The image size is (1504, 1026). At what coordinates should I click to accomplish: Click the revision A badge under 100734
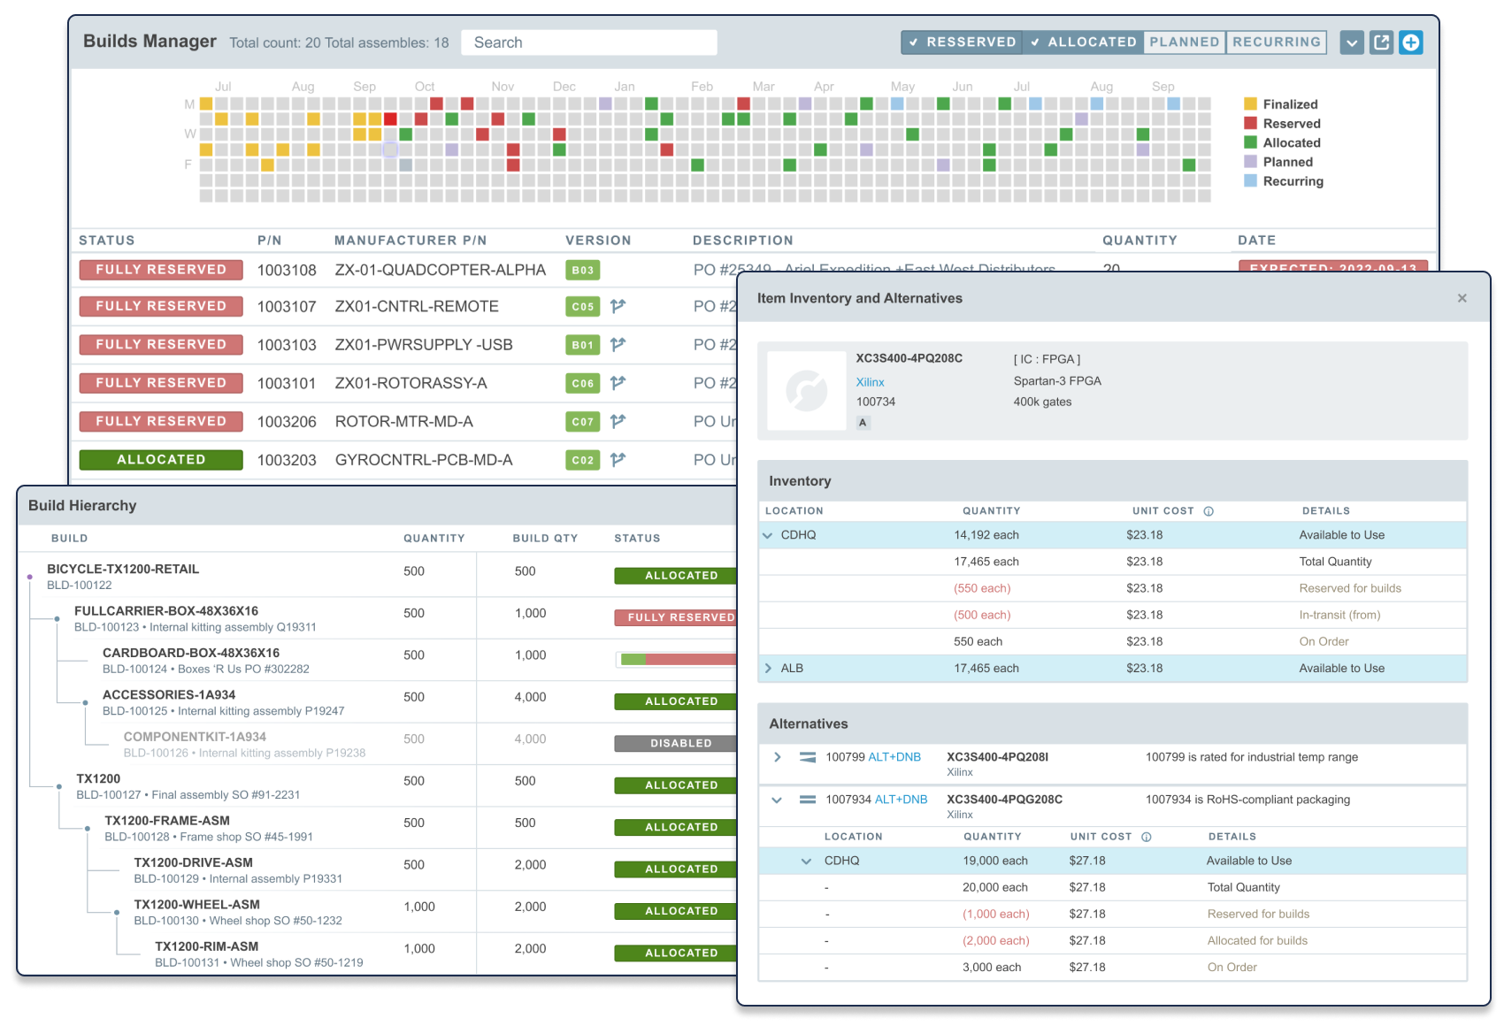[863, 423]
